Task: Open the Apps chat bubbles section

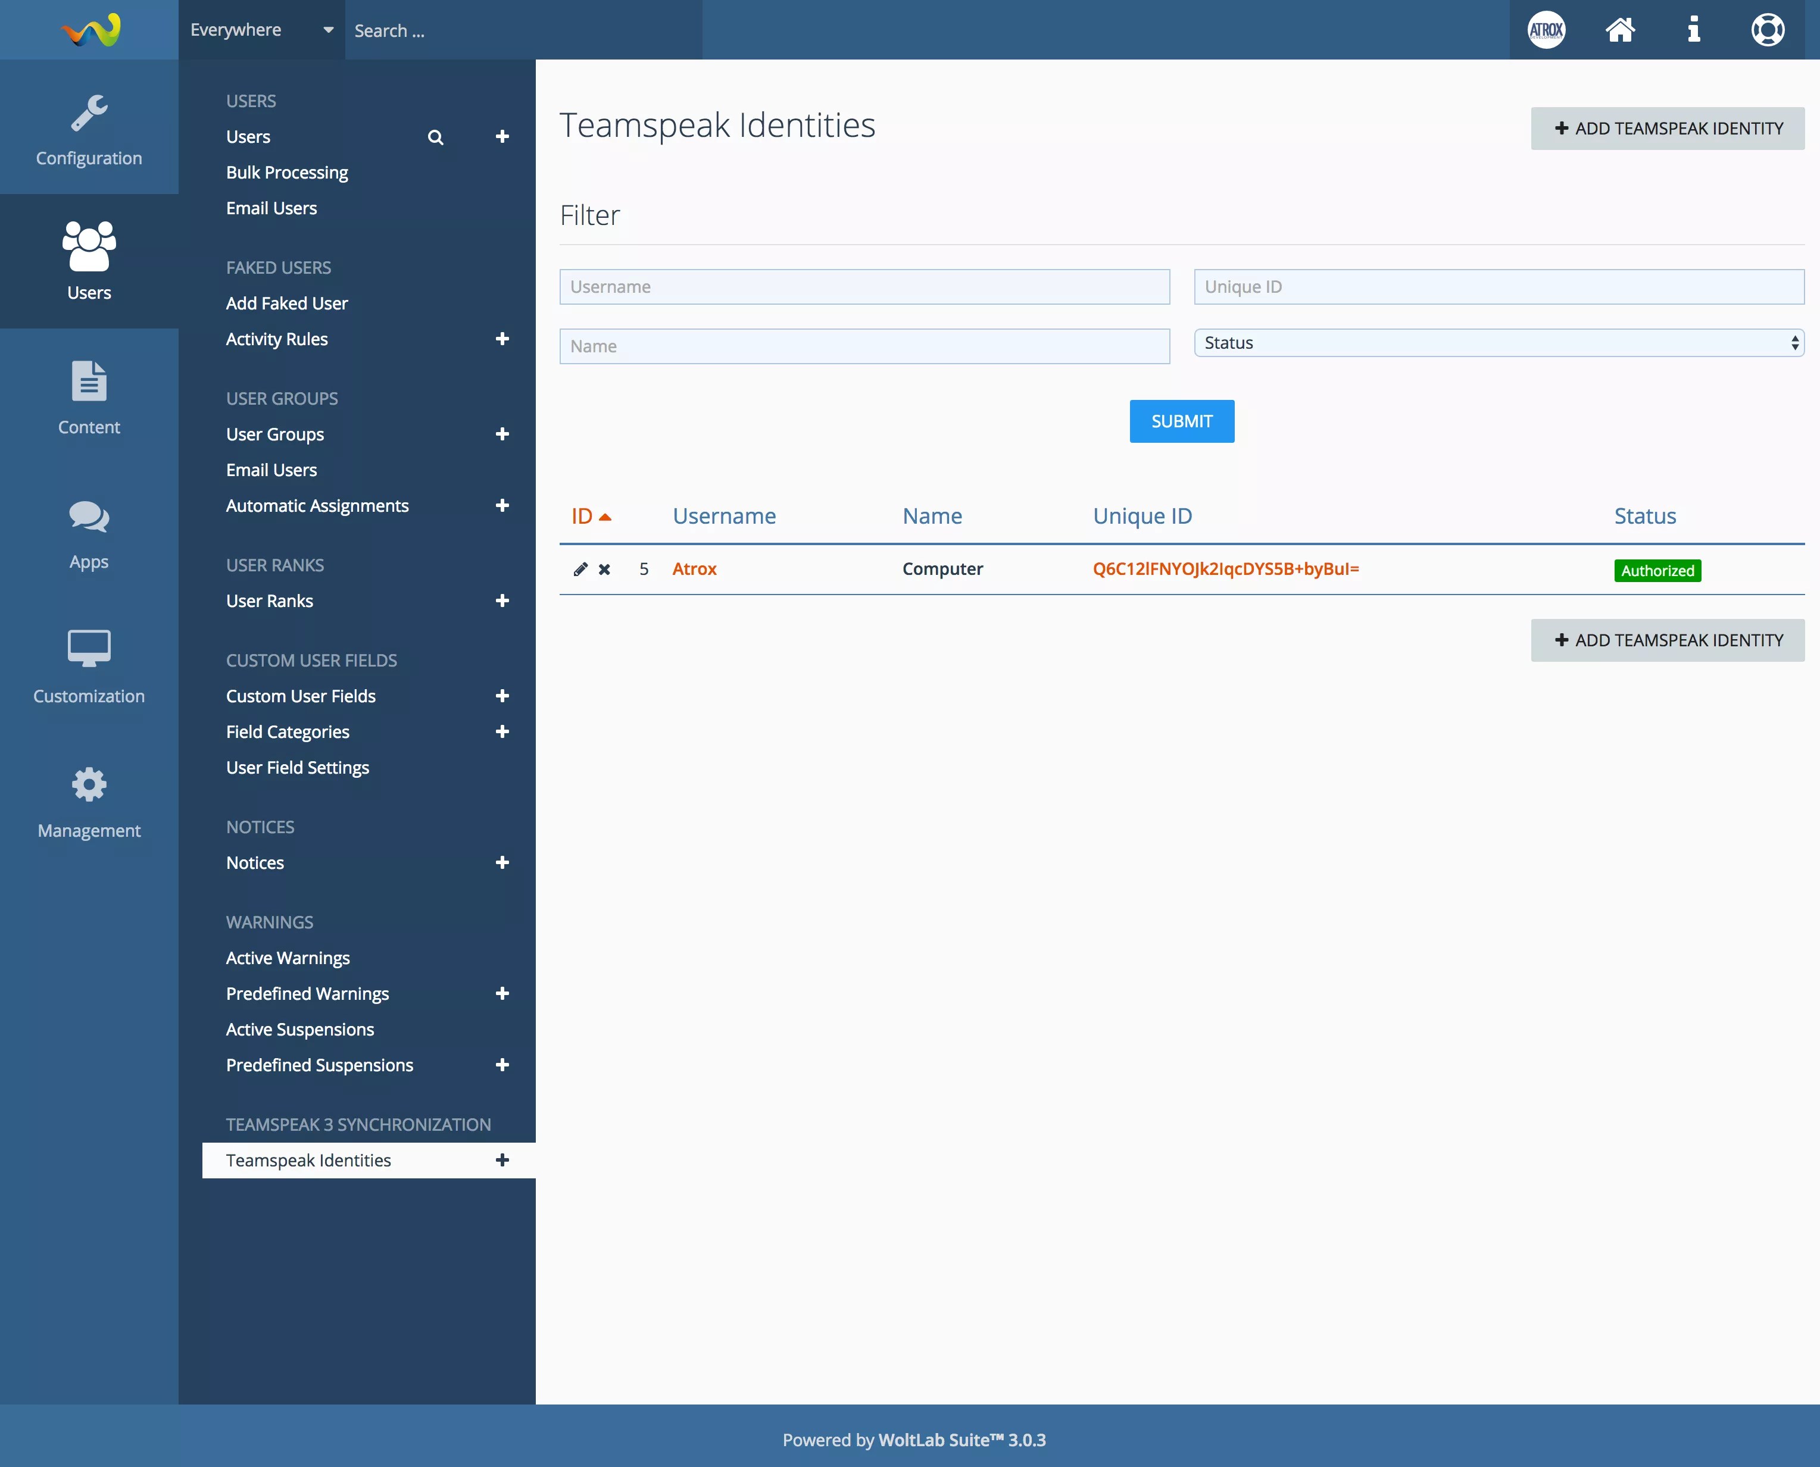Action: click(89, 531)
